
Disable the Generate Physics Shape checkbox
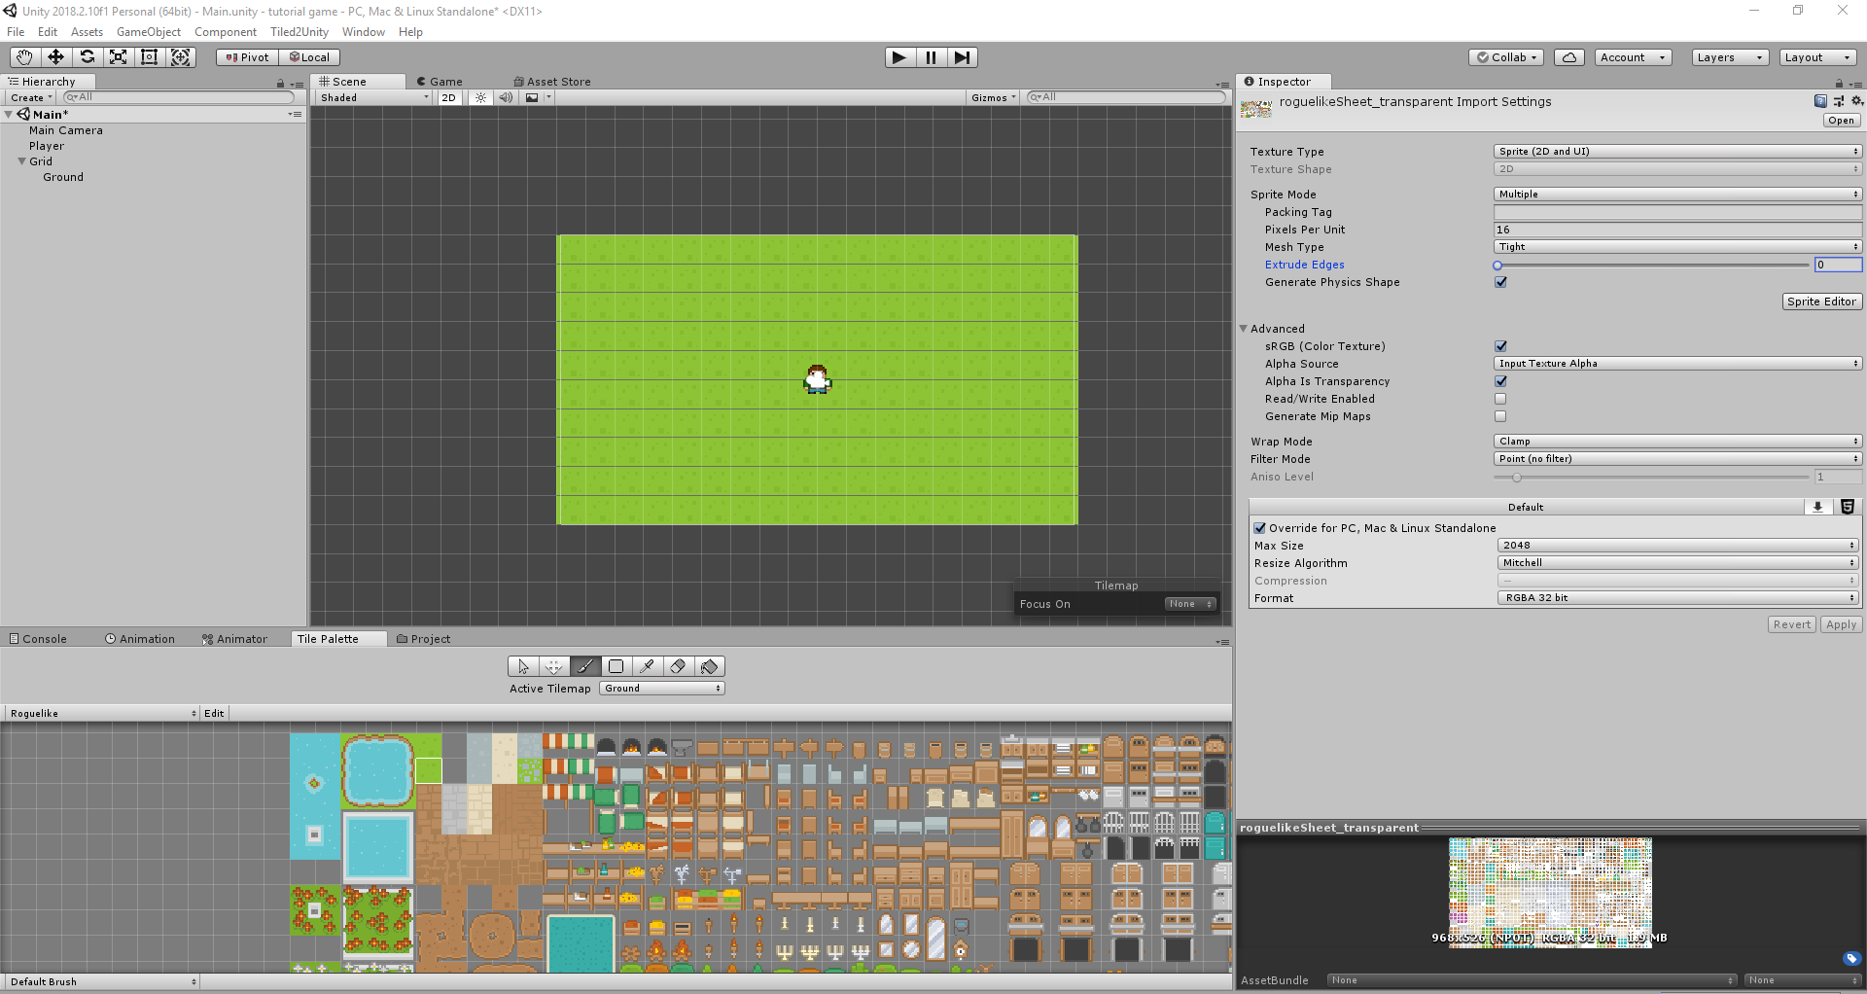[x=1500, y=282]
